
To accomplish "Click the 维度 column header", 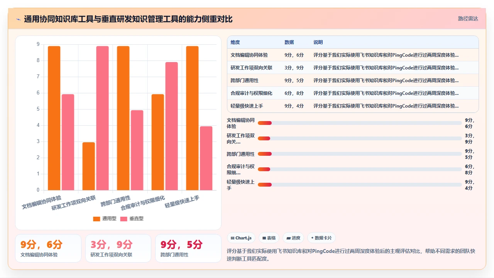I will (235, 42).
